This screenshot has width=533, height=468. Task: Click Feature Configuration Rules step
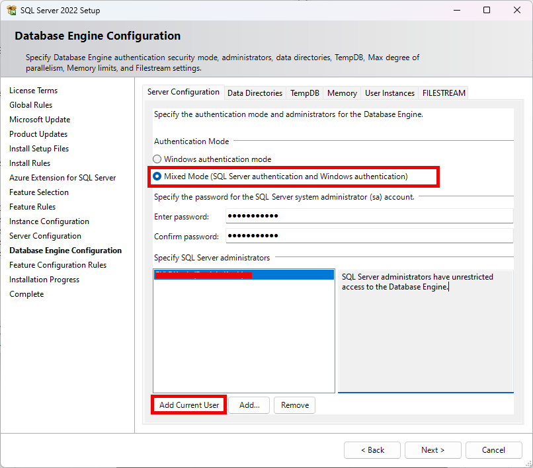coord(58,265)
